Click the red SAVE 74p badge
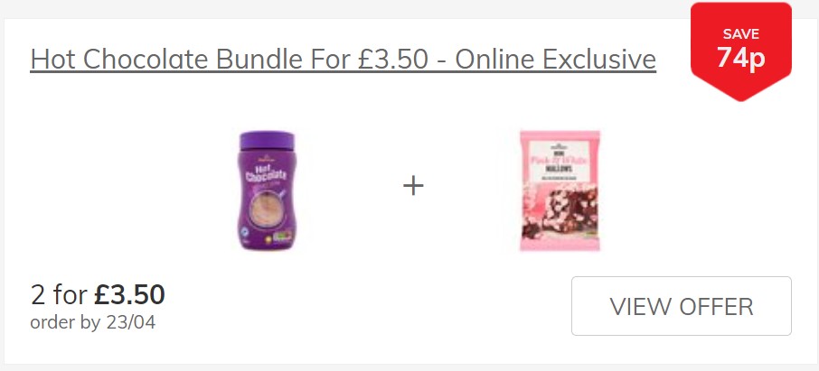 pos(740,51)
